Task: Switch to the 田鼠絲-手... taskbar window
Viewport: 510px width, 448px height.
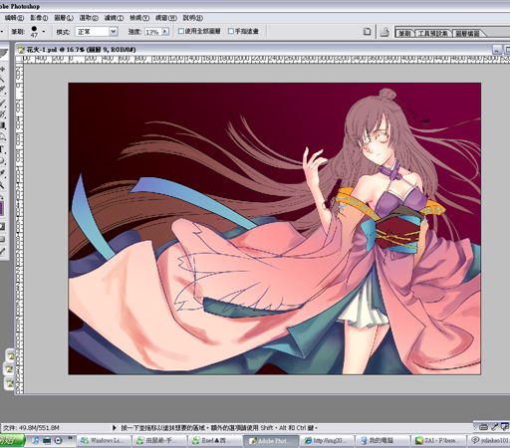Action: [x=159, y=441]
